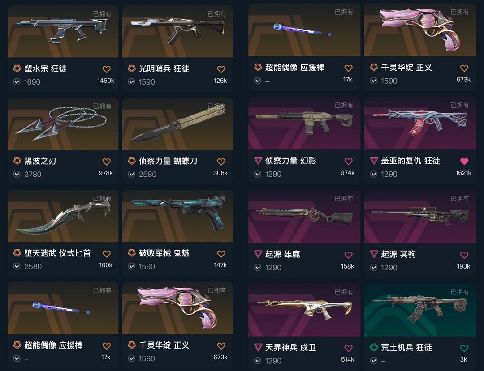Click the pink triangle tier icon of 侦察力量 幻影
The image size is (484, 371).
[x=258, y=161]
